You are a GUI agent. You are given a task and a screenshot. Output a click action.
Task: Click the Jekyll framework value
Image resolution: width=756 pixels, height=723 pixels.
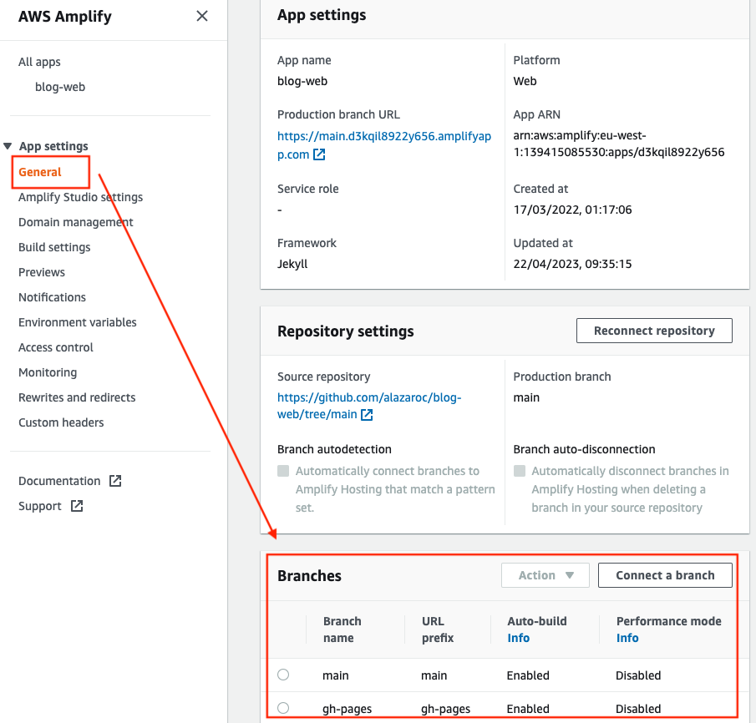[292, 264]
